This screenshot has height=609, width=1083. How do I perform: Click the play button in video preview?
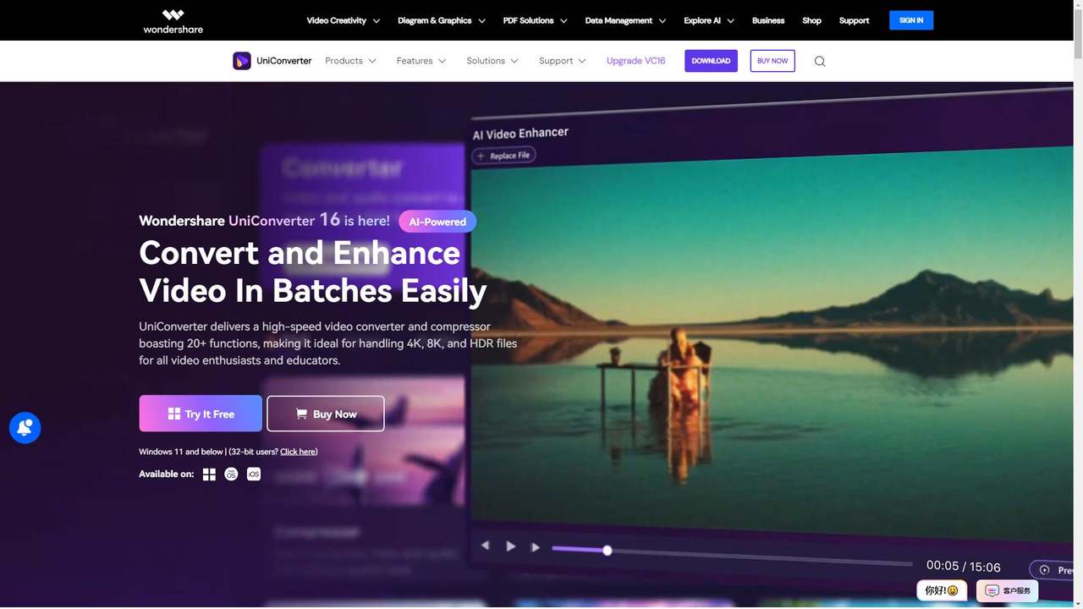(511, 546)
